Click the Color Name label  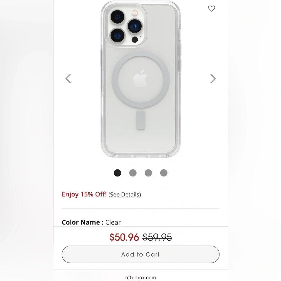click(x=81, y=222)
